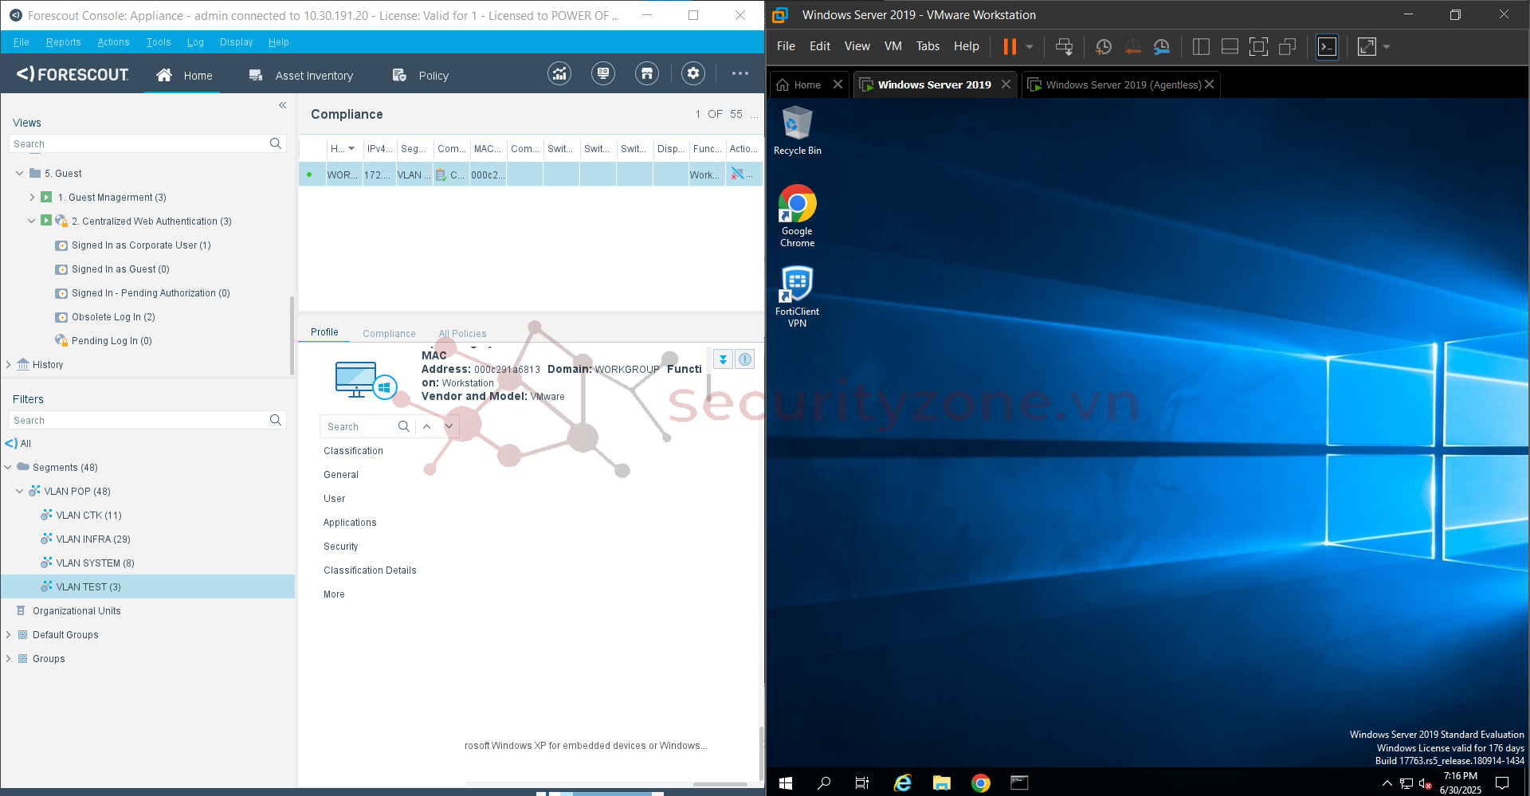Image resolution: width=1530 pixels, height=796 pixels.
Task: Collapse the VLAN POP (48) node
Action: click(20, 491)
